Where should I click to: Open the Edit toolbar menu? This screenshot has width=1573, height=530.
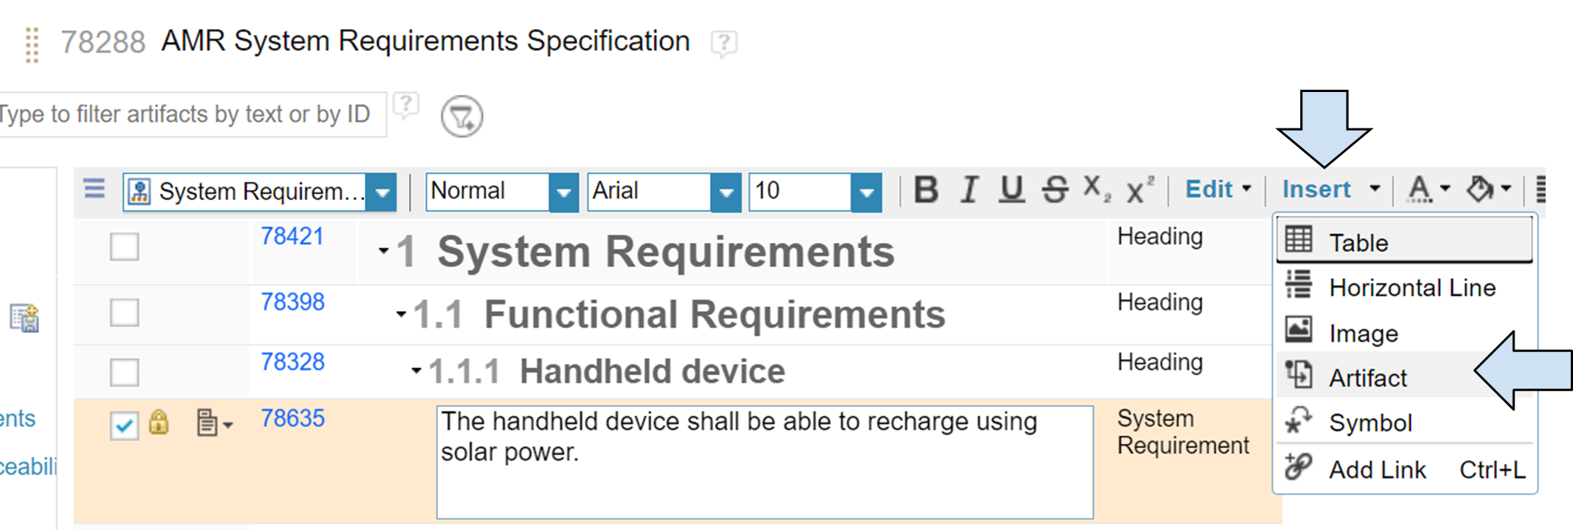[x=1218, y=189]
